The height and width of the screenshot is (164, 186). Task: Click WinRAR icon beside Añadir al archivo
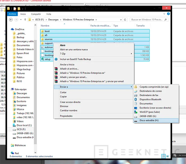coord(56,69)
